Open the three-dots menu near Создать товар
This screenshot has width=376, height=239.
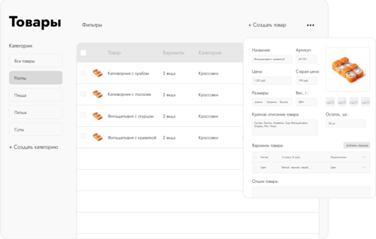pyautogui.click(x=310, y=25)
